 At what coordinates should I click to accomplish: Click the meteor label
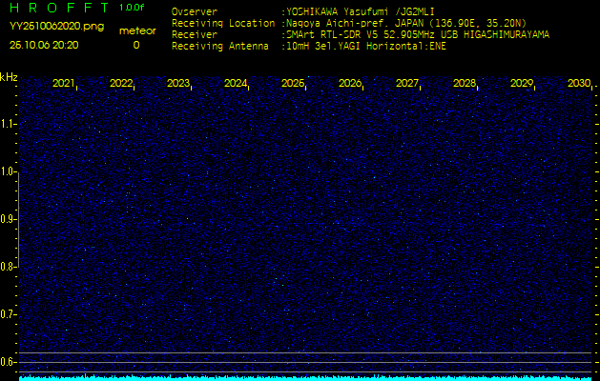136,30
